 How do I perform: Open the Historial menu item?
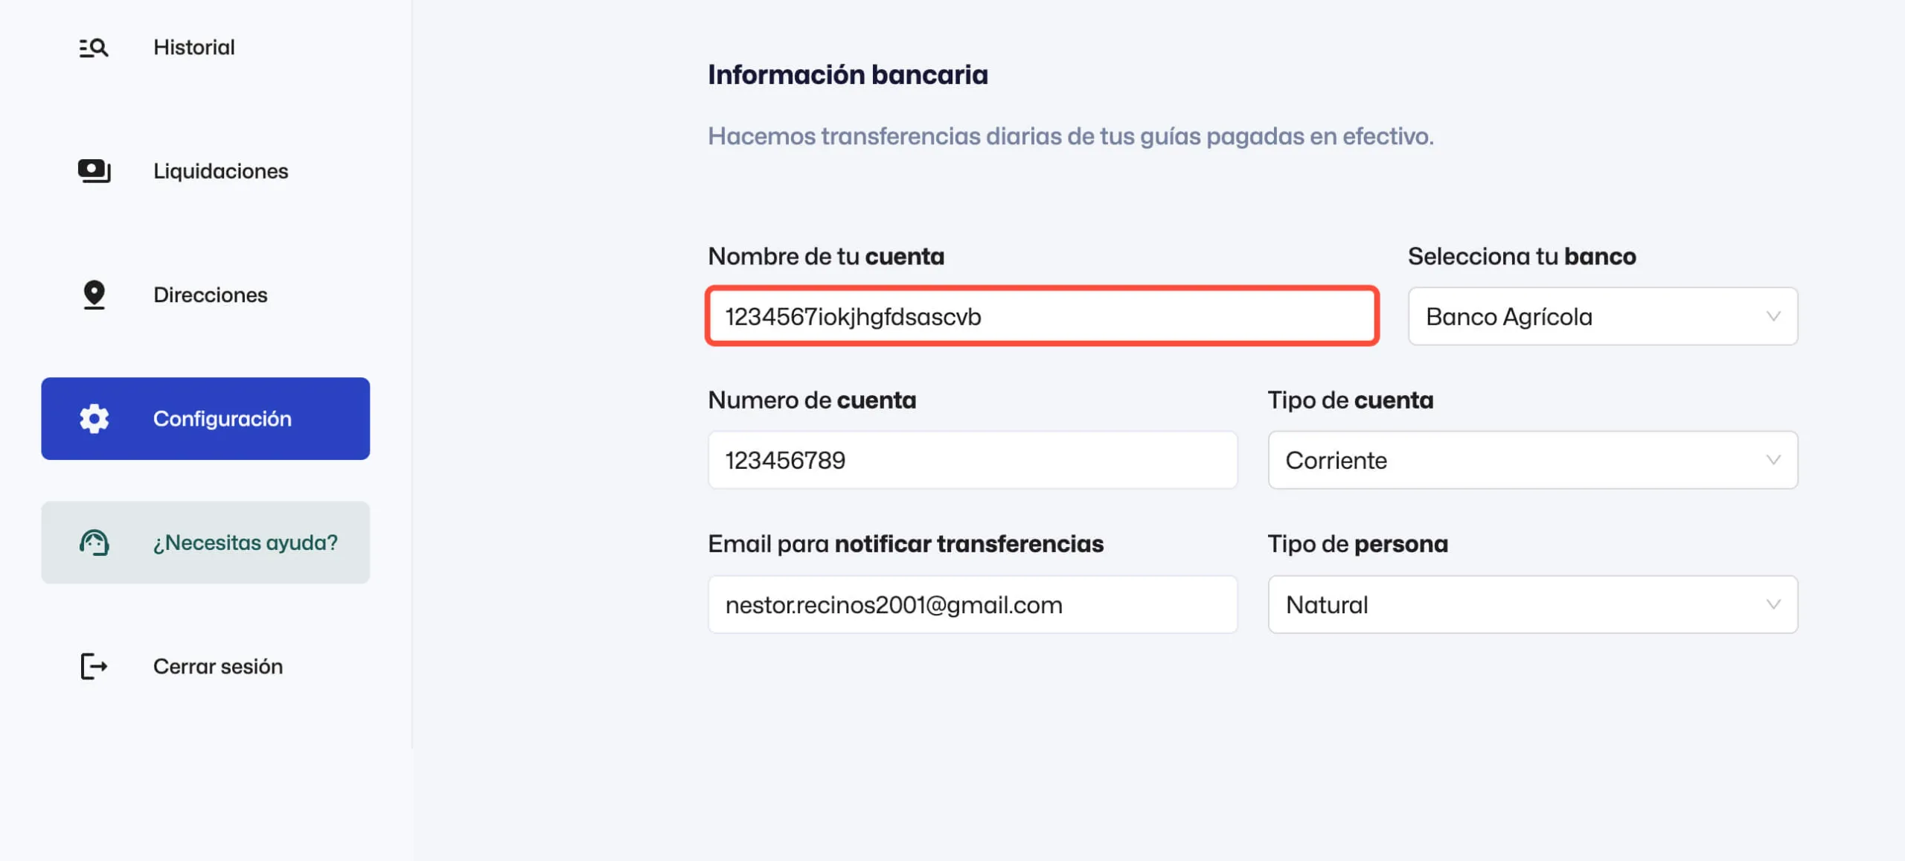click(193, 48)
